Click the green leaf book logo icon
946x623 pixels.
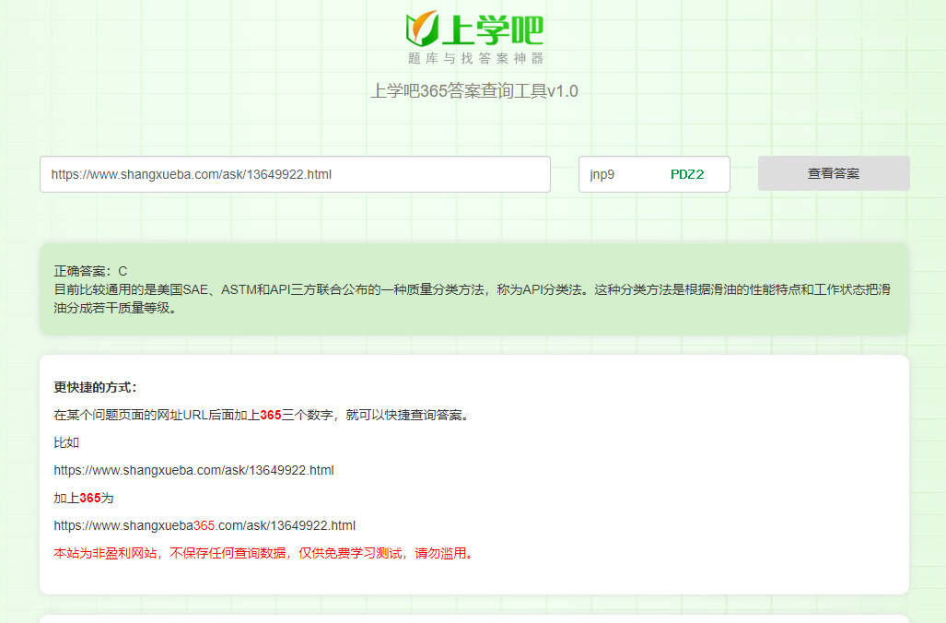[x=422, y=28]
